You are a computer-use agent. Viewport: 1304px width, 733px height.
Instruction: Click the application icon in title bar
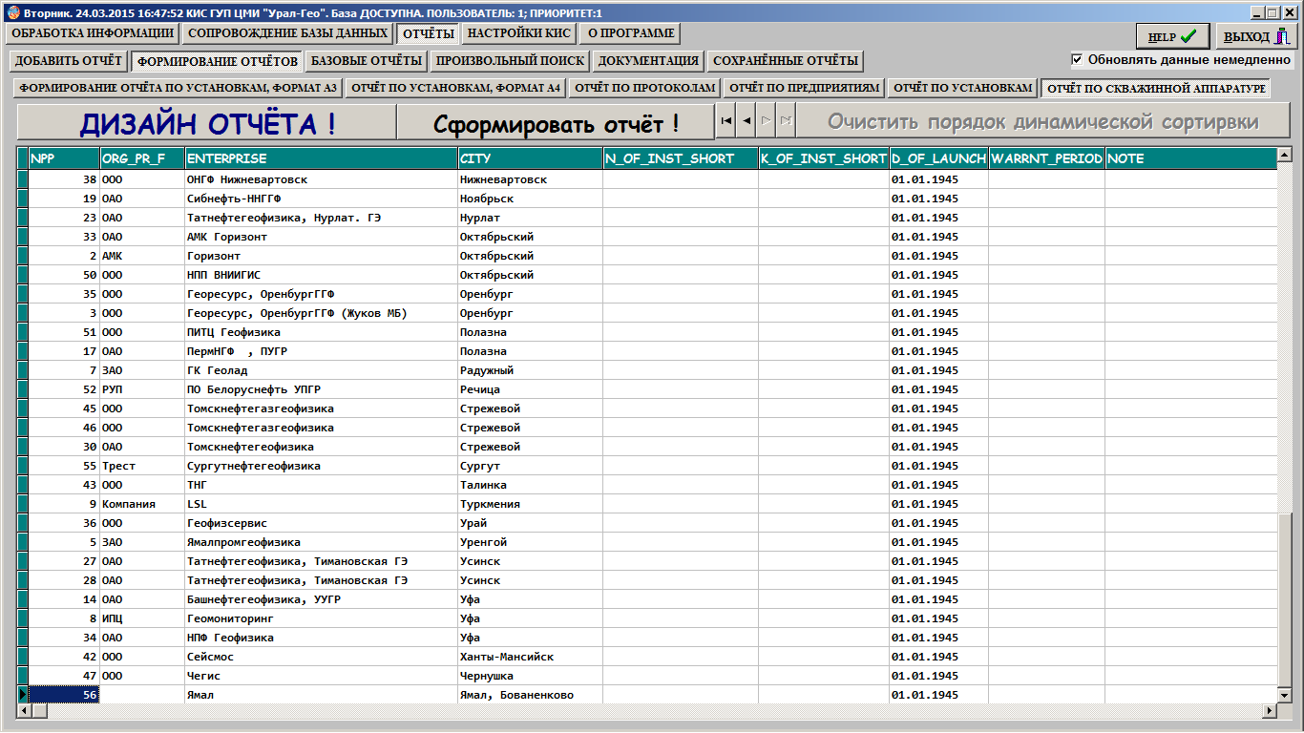click(x=12, y=13)
